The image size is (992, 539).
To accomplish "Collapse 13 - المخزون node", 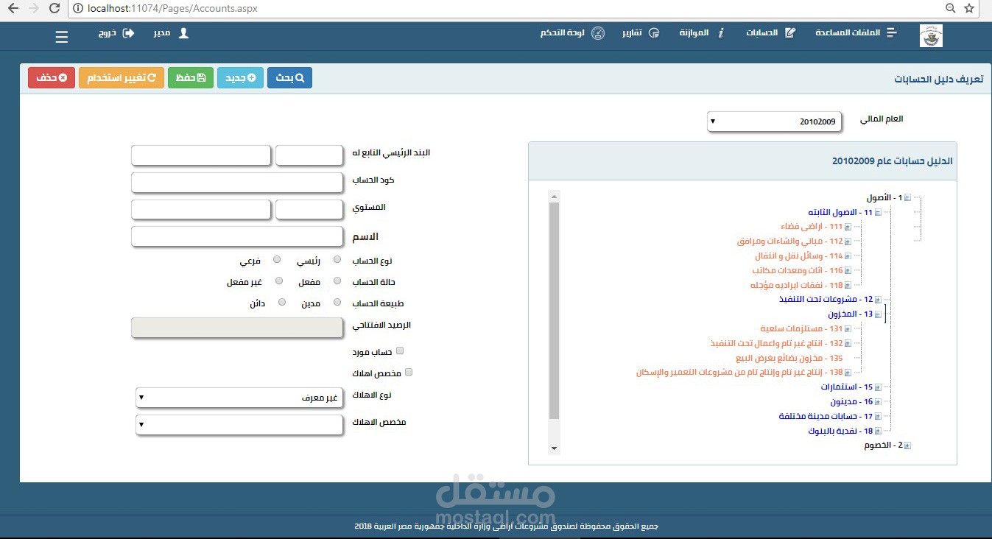I will (x=877, y=314).
